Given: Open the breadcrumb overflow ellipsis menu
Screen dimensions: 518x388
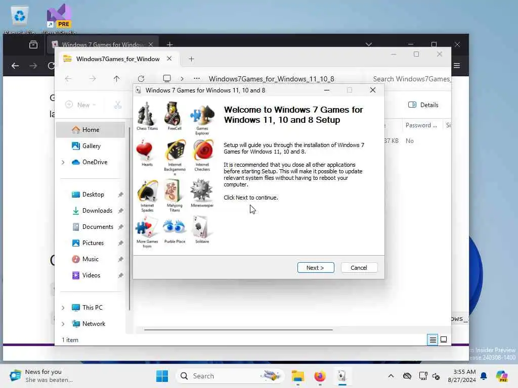Looking at the screenshot, I should click(197, 78).
